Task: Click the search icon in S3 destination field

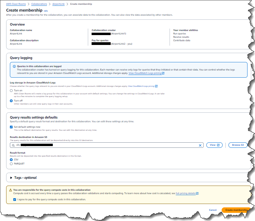Action: click(14, 145)
